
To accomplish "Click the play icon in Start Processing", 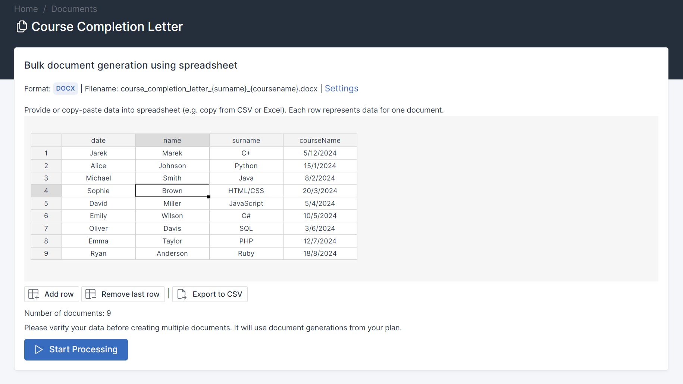I will coord(39,349).
